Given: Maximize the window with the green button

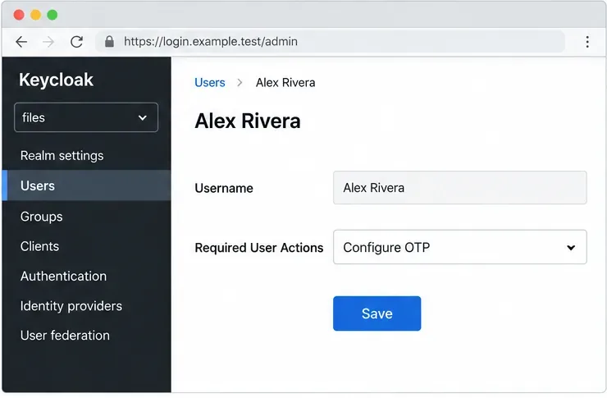Looking at the screenshot, I should pos(52,15).
